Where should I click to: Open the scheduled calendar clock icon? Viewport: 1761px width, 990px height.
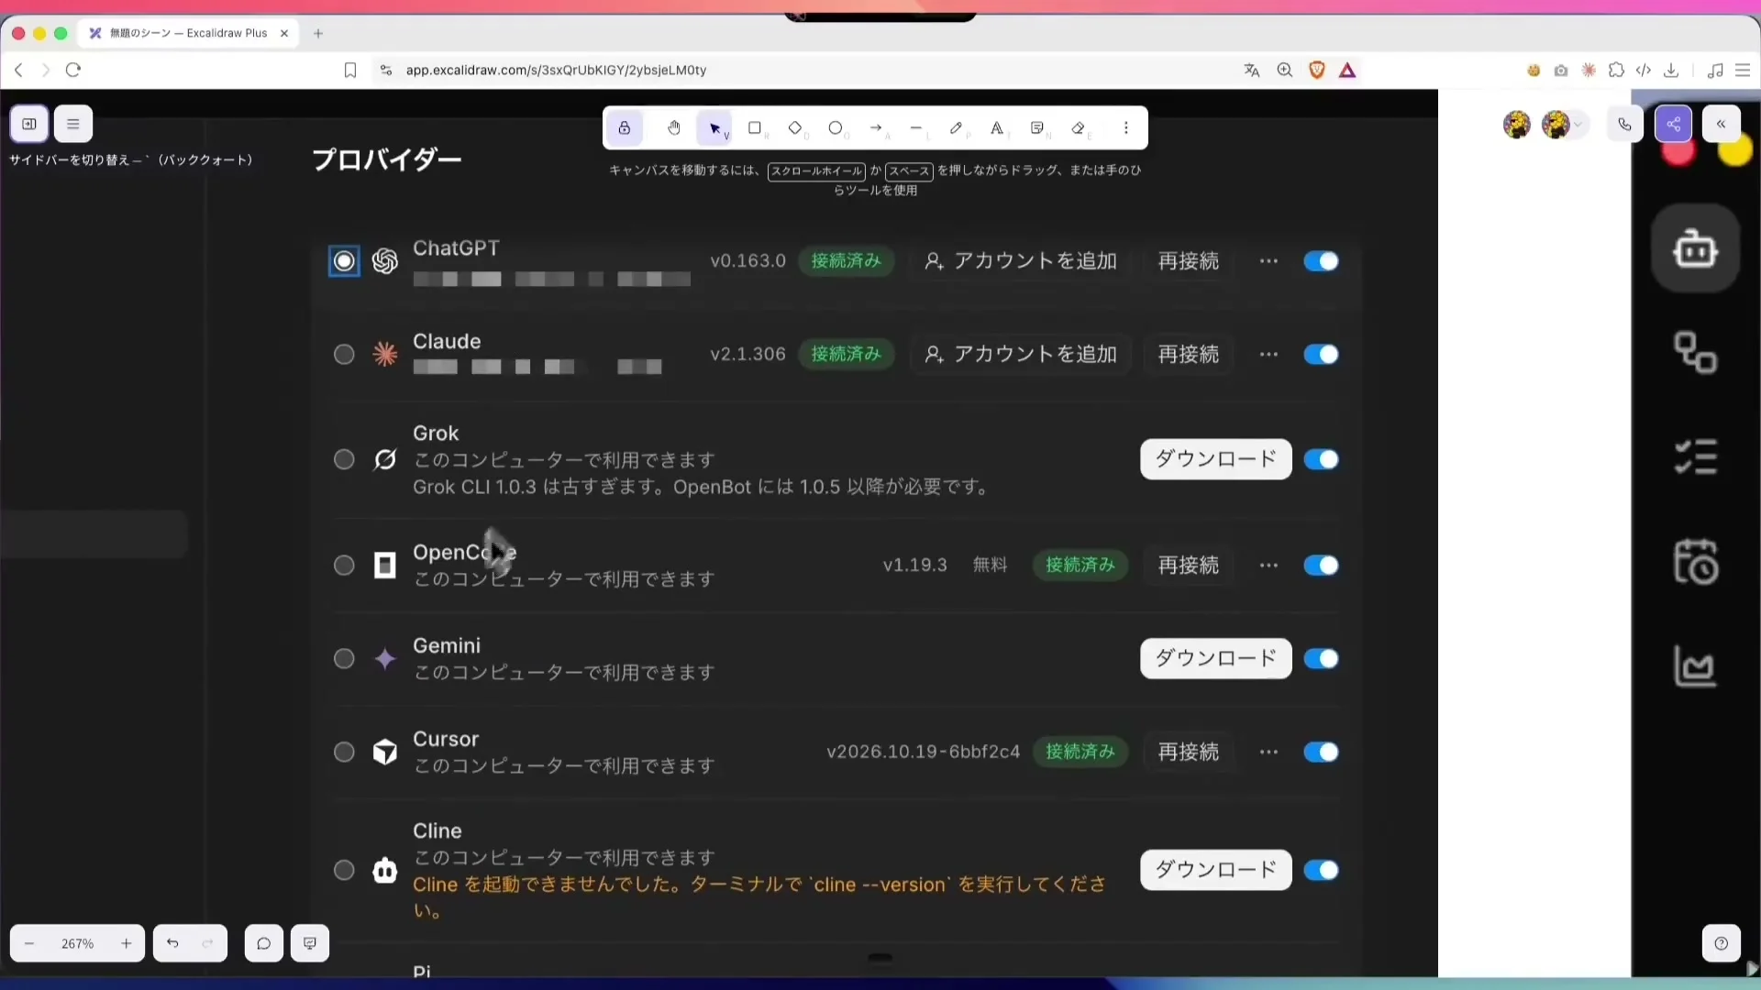pyautogui.click(x=1695, y=561)
